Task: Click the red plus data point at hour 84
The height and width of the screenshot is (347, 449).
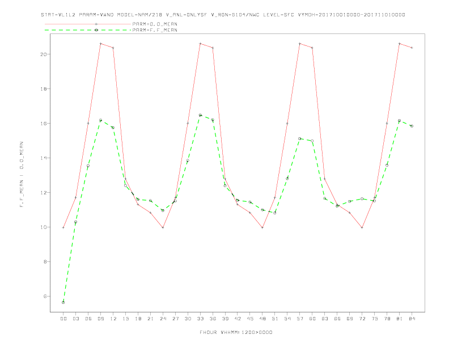Action: (x=412, y=48)
